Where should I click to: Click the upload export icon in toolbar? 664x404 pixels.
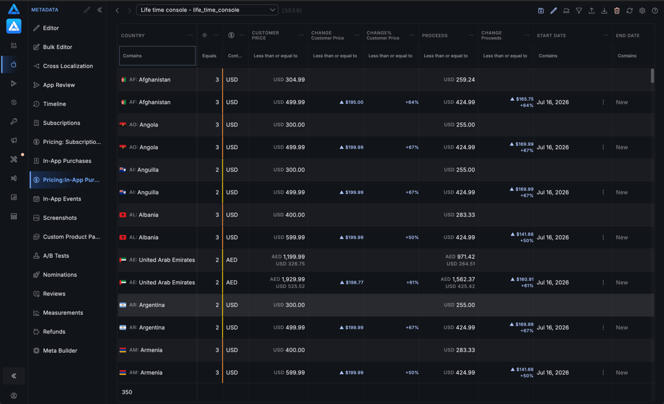click(x=592, y=10)
